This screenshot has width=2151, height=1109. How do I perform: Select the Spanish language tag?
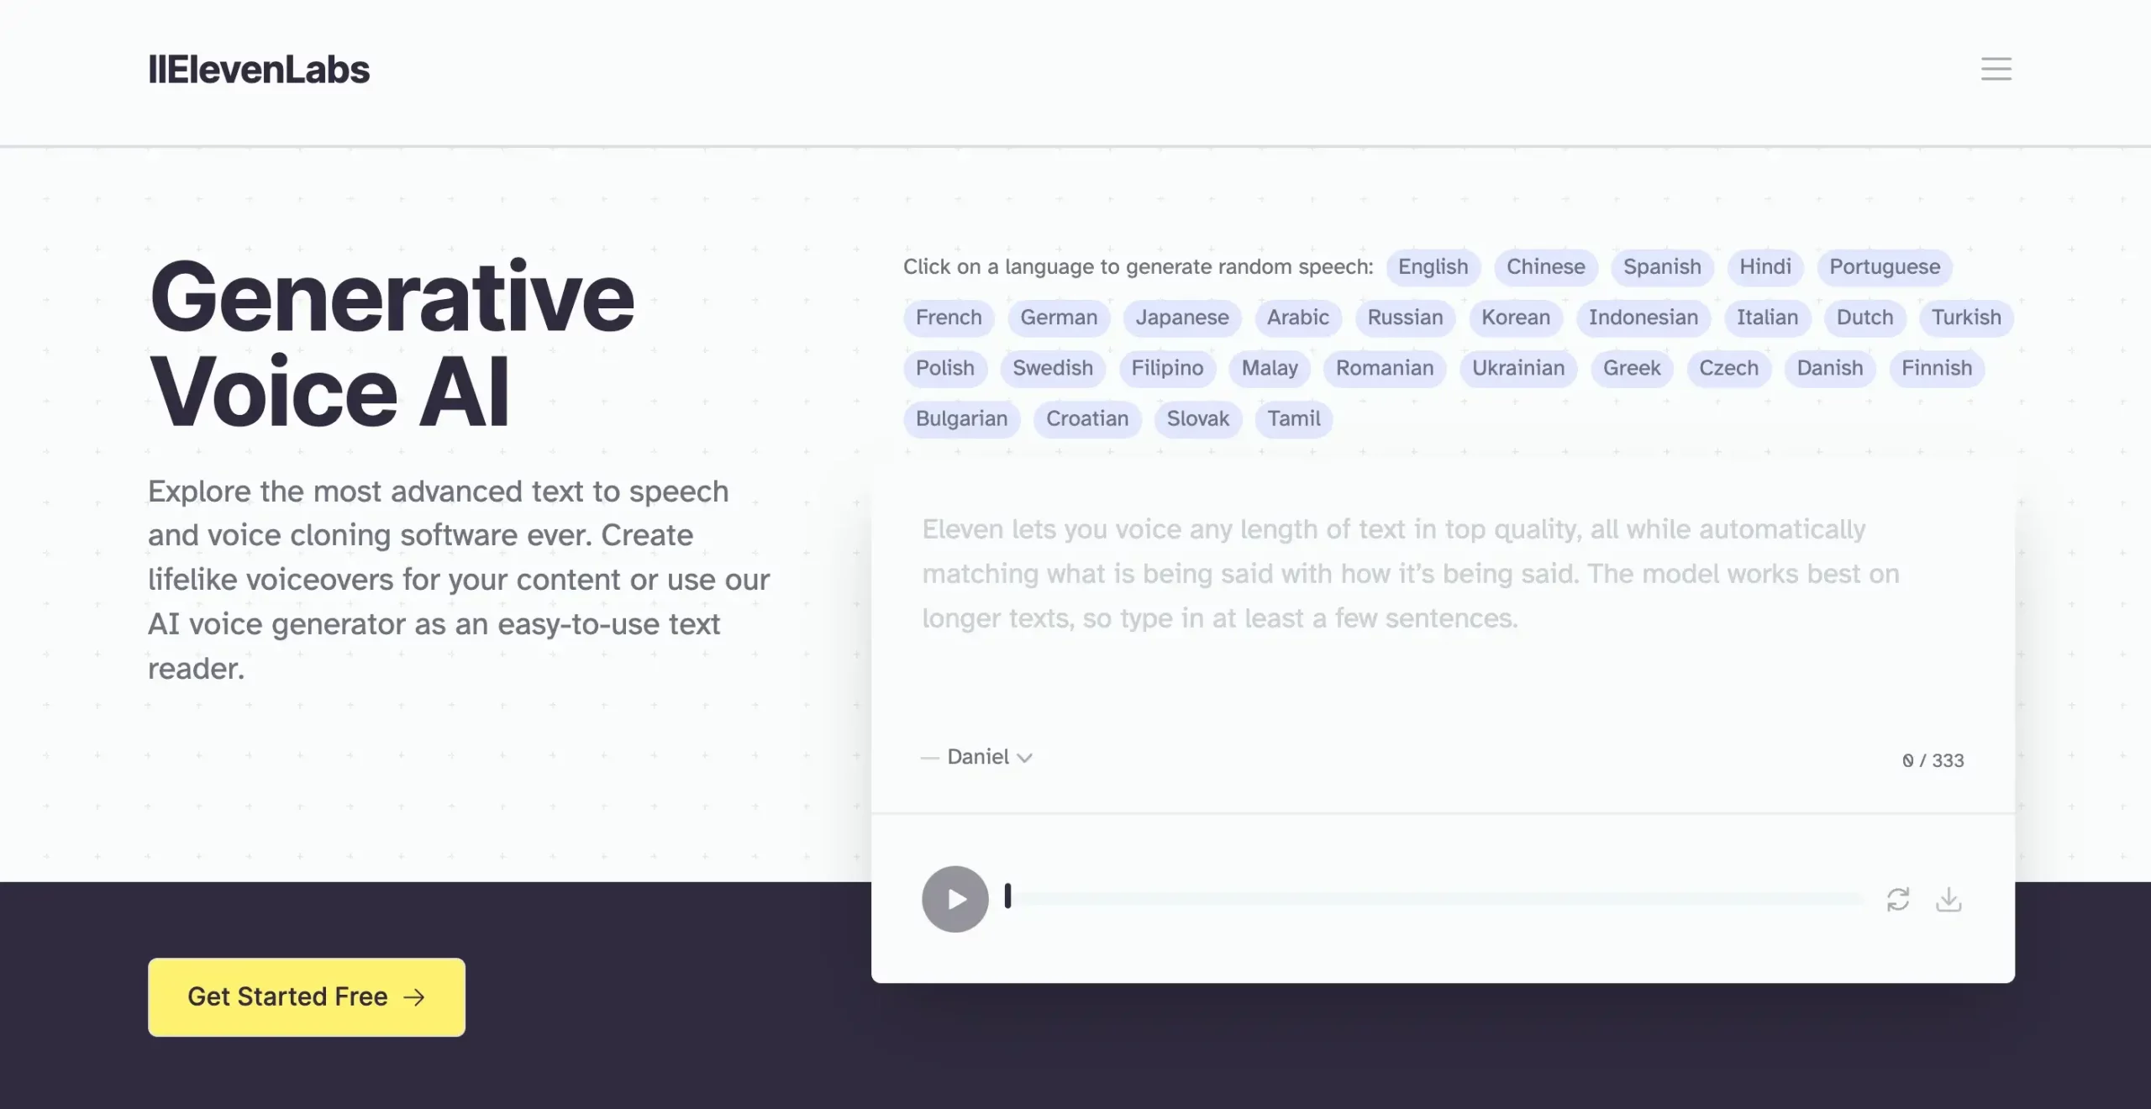point(1662,266)
